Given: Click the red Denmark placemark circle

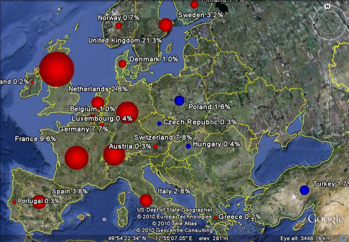Looking at the screenshot, I should point(122,64).
